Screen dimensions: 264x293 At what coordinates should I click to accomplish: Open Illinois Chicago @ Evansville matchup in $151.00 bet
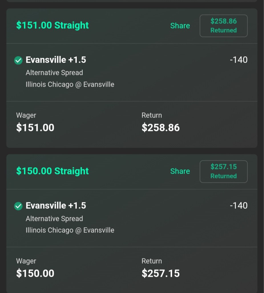click(x=70, y=84)
